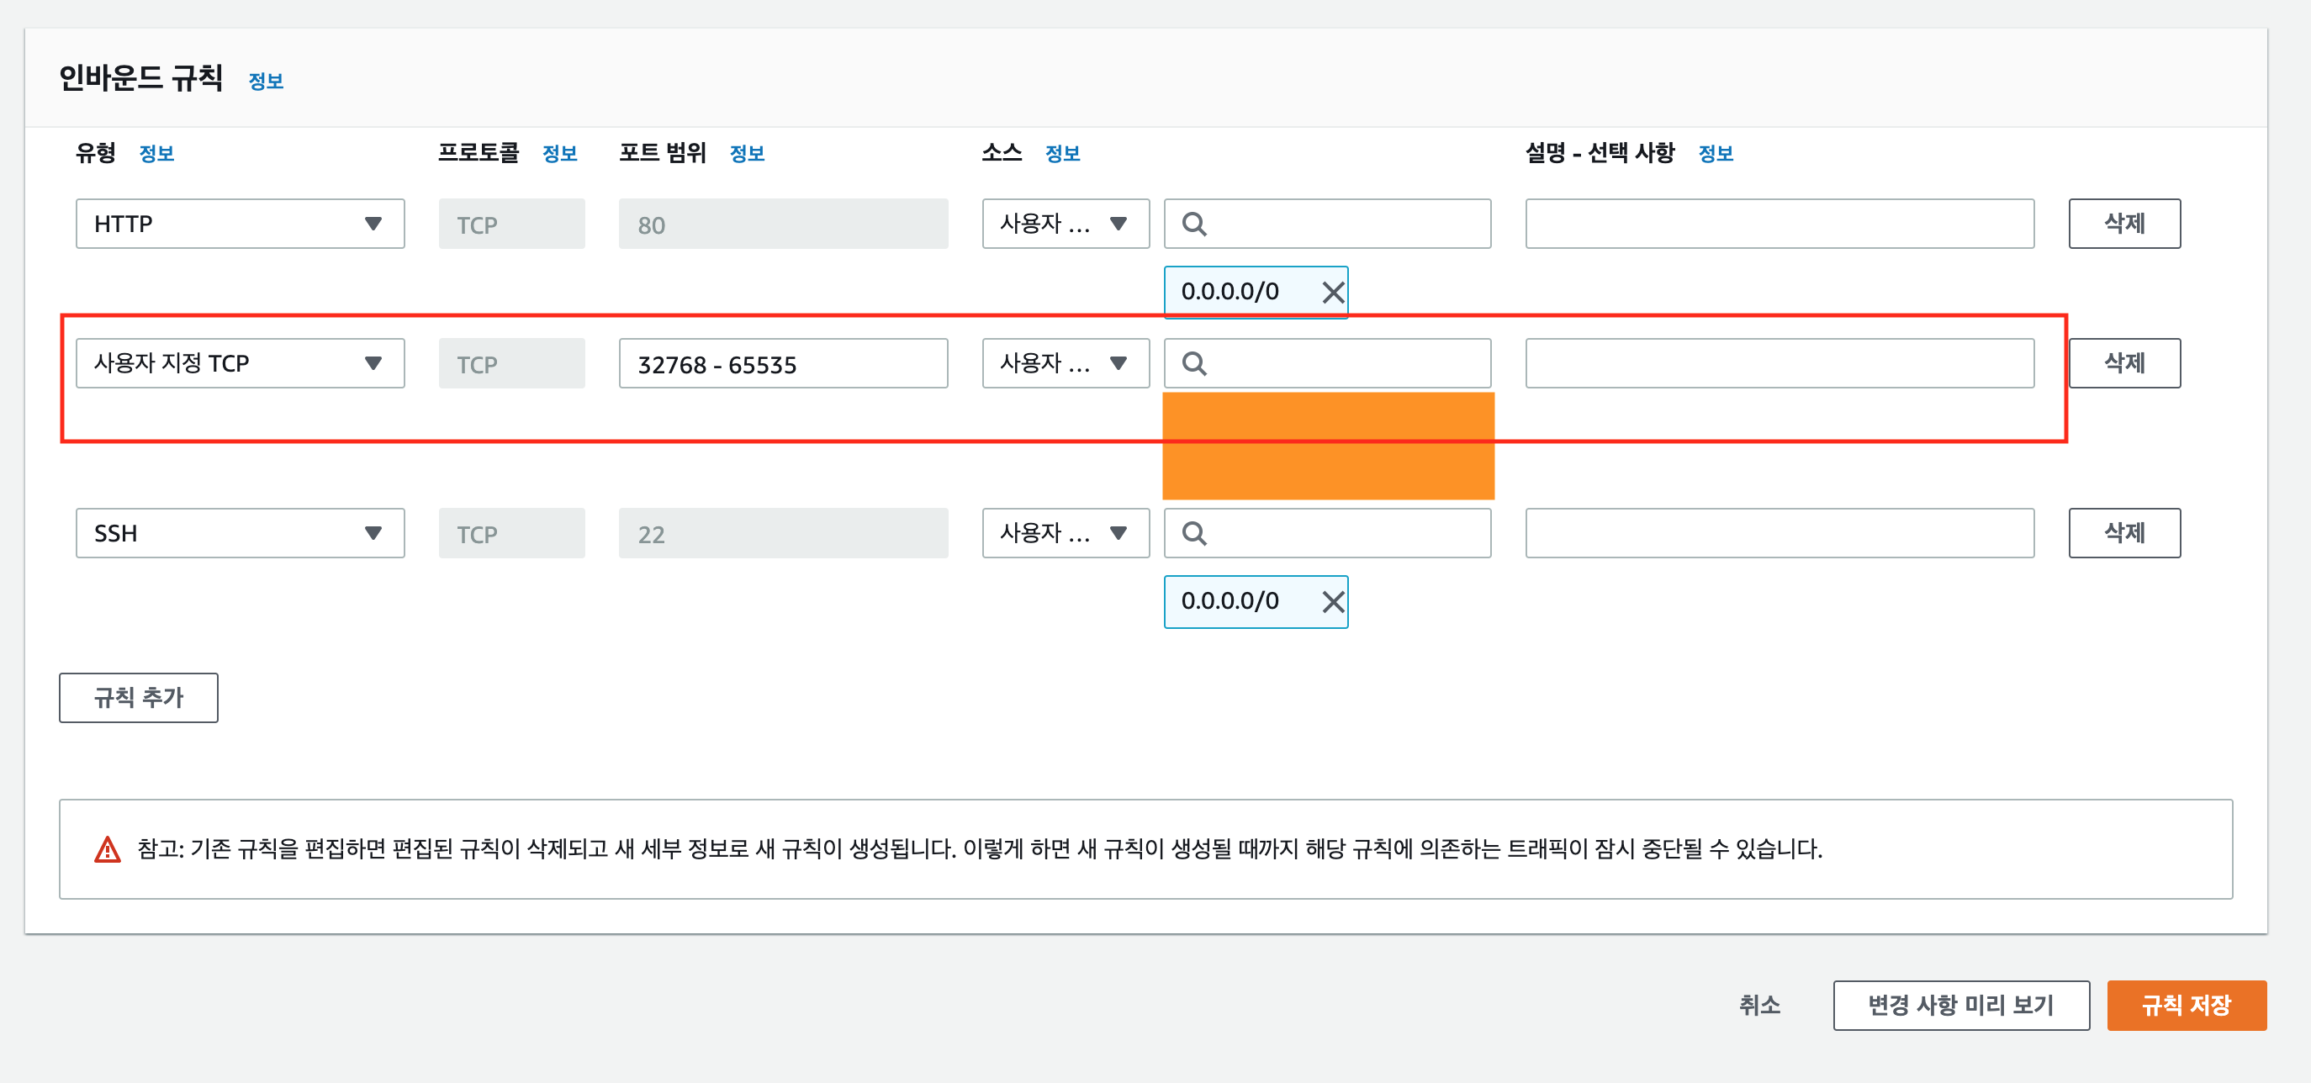Open the SSH type dropdown
This screenshot has width=2311, height=1083.
point(240,534)
